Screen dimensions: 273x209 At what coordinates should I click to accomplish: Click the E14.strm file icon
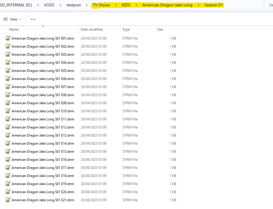(8, 143)
